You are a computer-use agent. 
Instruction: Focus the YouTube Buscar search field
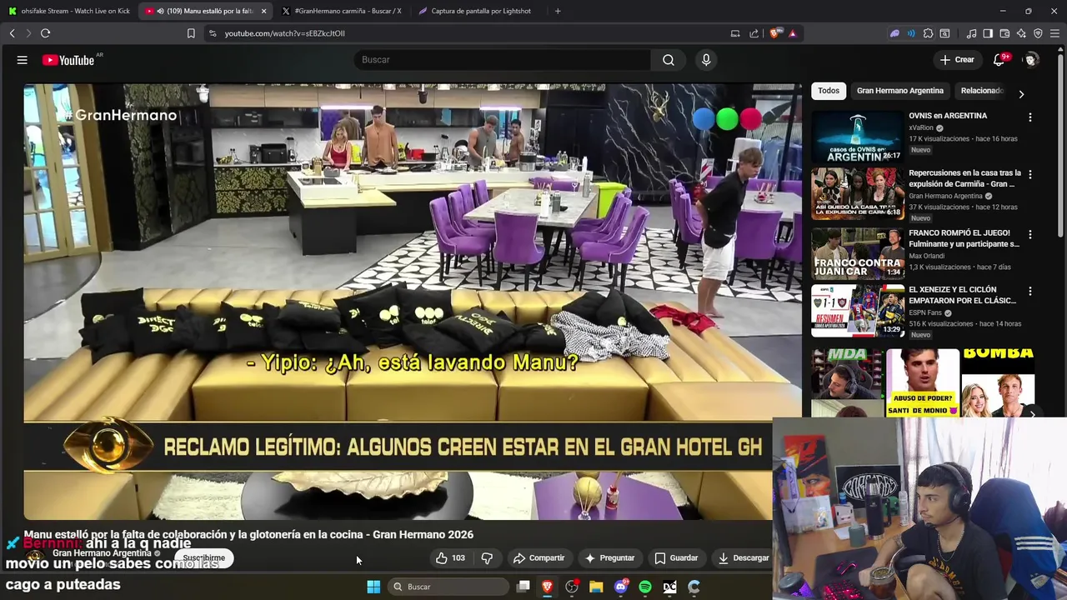point(503,60)
